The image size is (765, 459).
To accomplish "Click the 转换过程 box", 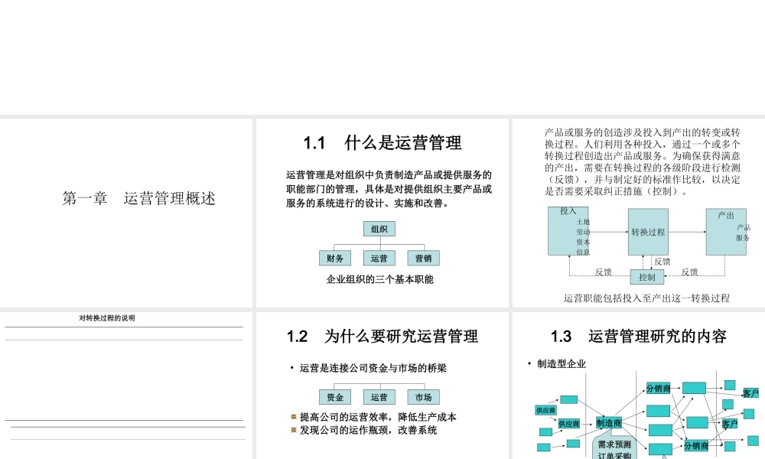I will click(x=648, y=232).
